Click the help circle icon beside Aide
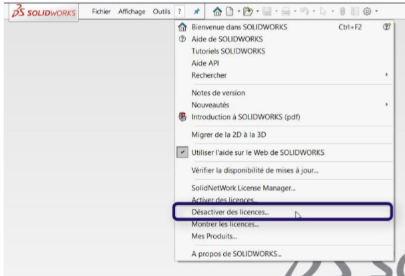405x276 pixels. point(183,39)
